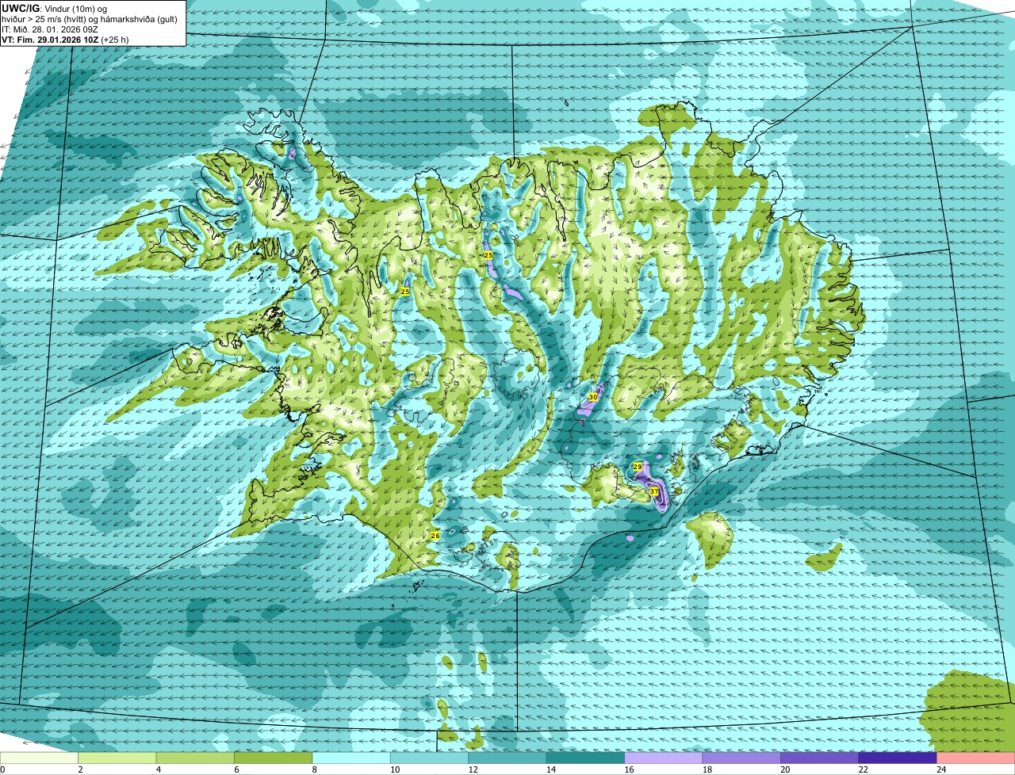Click the yellow gust label '29'

coord(637,468)
